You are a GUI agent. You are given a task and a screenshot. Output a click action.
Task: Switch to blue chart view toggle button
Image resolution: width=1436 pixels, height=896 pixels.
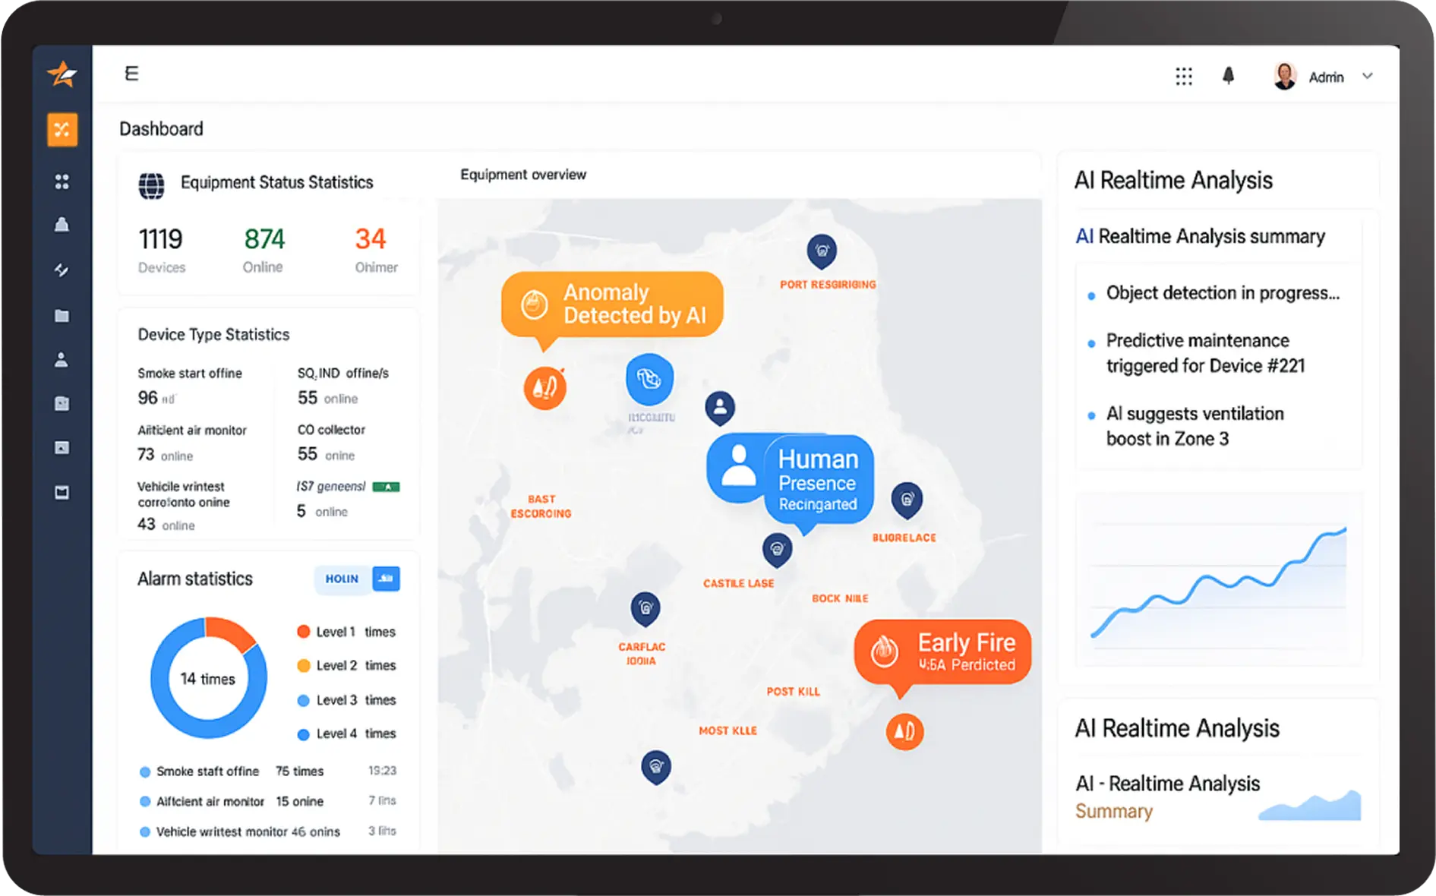click(x=387, y=579)
